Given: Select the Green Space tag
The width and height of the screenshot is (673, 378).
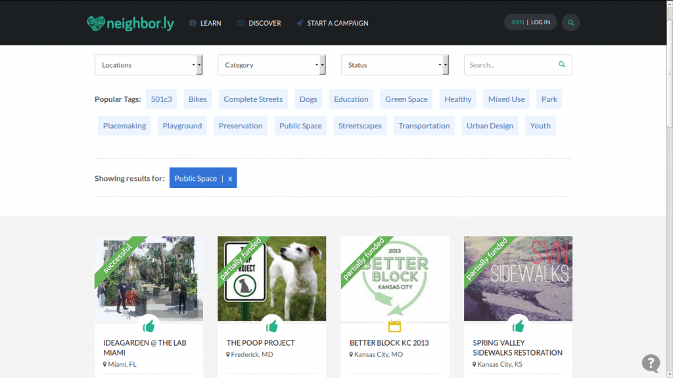Looking at the screenshot, I should click(406, 99).
